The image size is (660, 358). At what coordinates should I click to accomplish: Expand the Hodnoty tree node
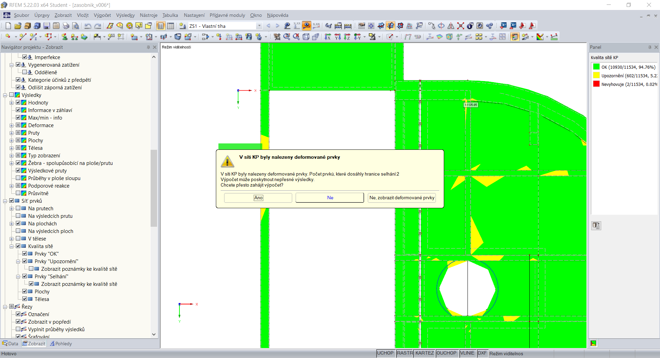click(x=12, y=103)
